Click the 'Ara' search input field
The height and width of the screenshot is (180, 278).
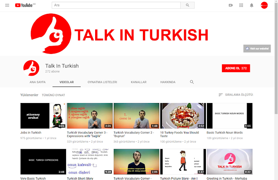click(116, 5)
